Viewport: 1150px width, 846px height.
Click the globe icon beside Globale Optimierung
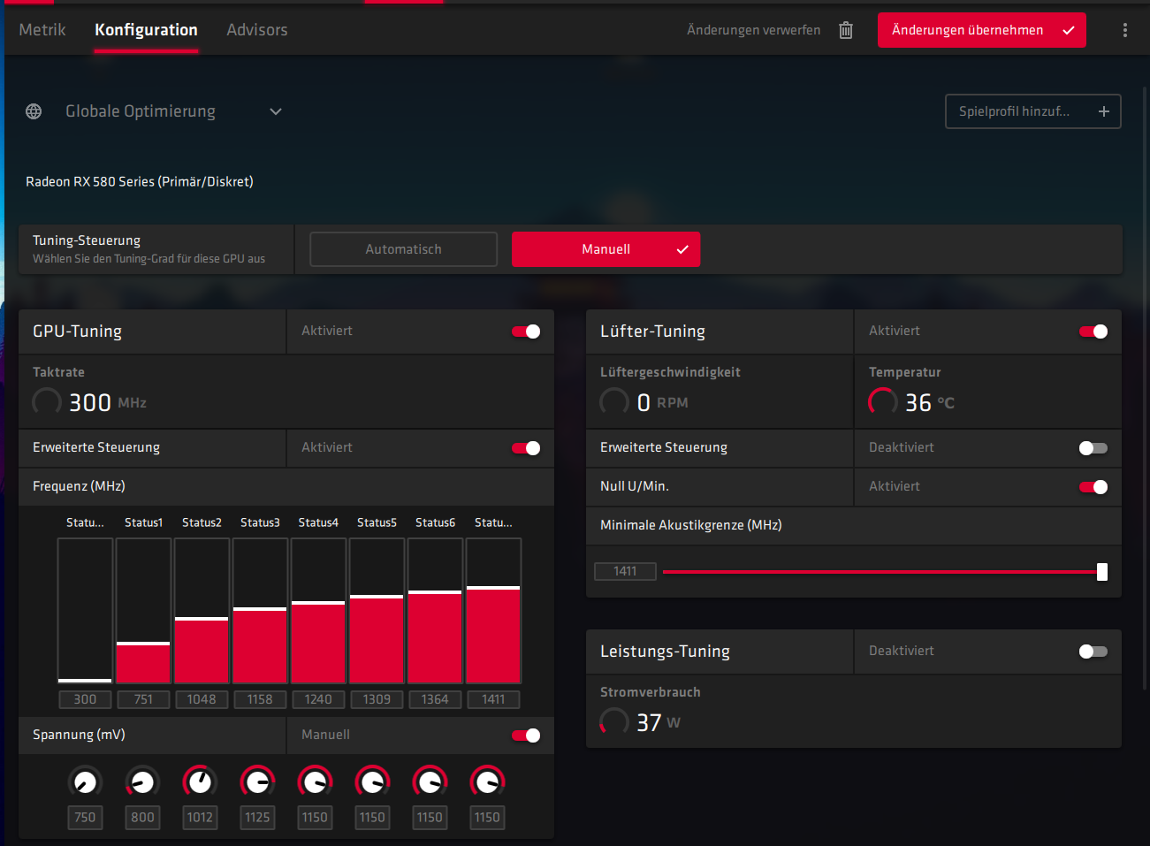[34, 111]
